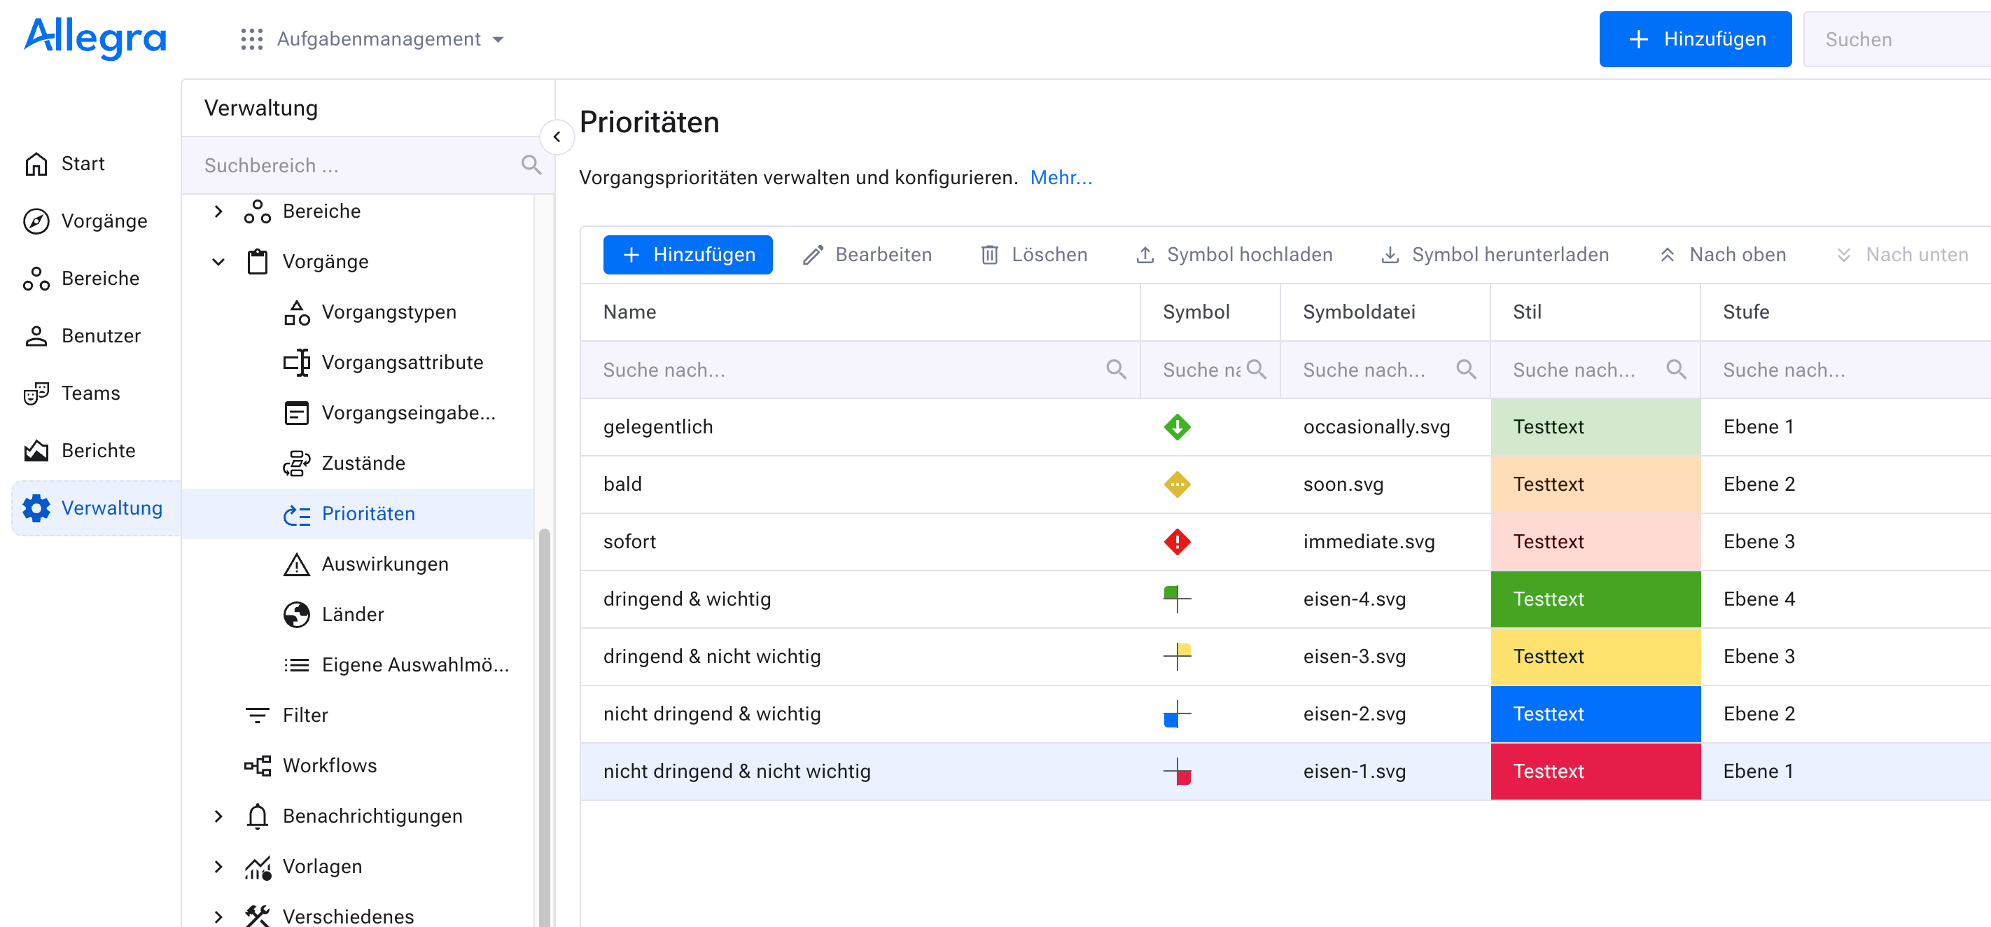This screenshot has height=927, width=1991.
Task: Focus the Name column filter field
Action: pyautogui.click(x=860, y=370)
